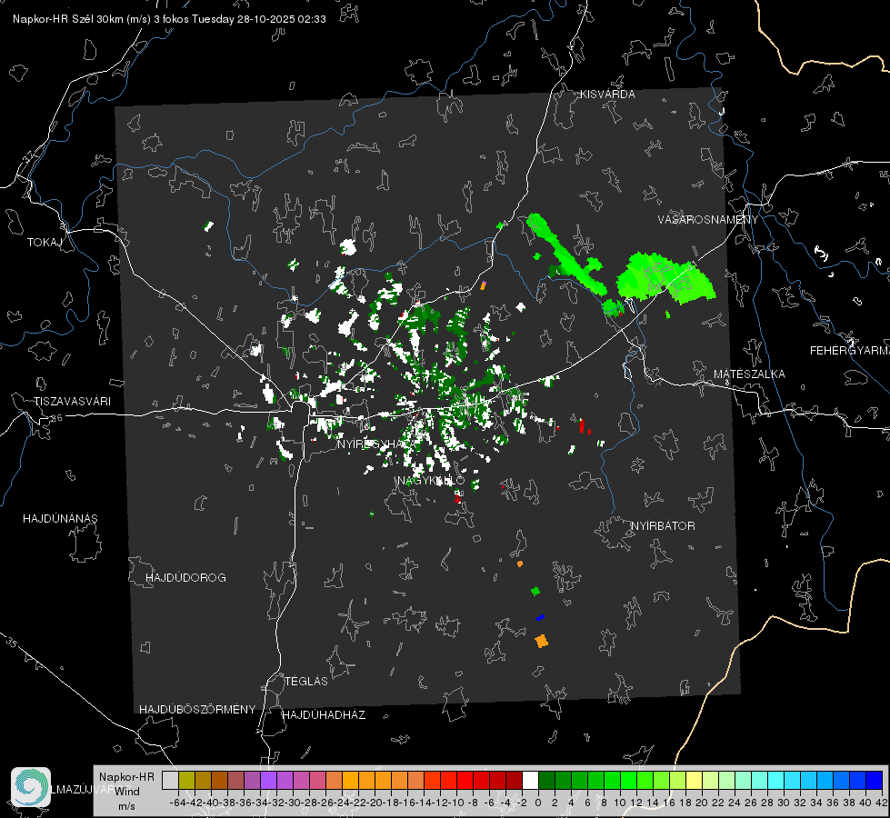
Task: Click the orange echo square north of Téglás
Action: pyautogui.click(x=542, y=642)
